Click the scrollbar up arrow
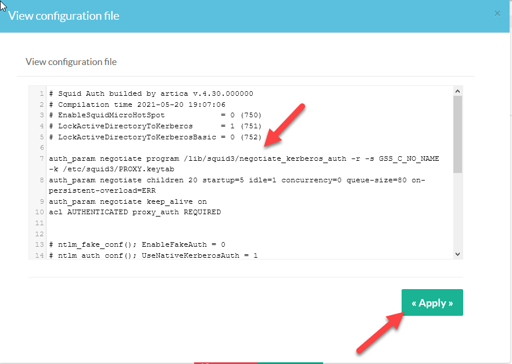This screenshot has width=512, height=364. (x=457, y=91)
